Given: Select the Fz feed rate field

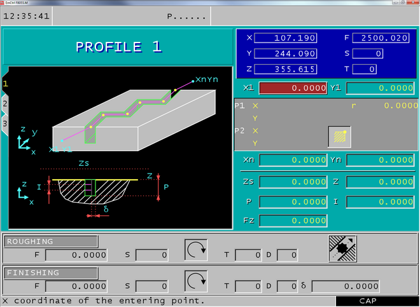Looking at the screenshot, I should pyautogui.click(x=293, y=221).
